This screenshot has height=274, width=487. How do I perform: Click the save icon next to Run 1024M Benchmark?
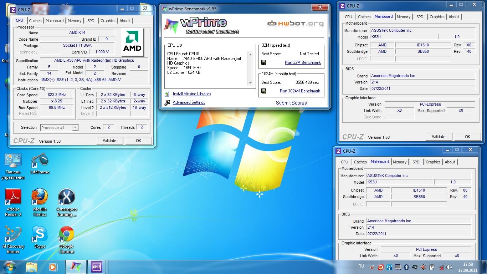(264, 91)
